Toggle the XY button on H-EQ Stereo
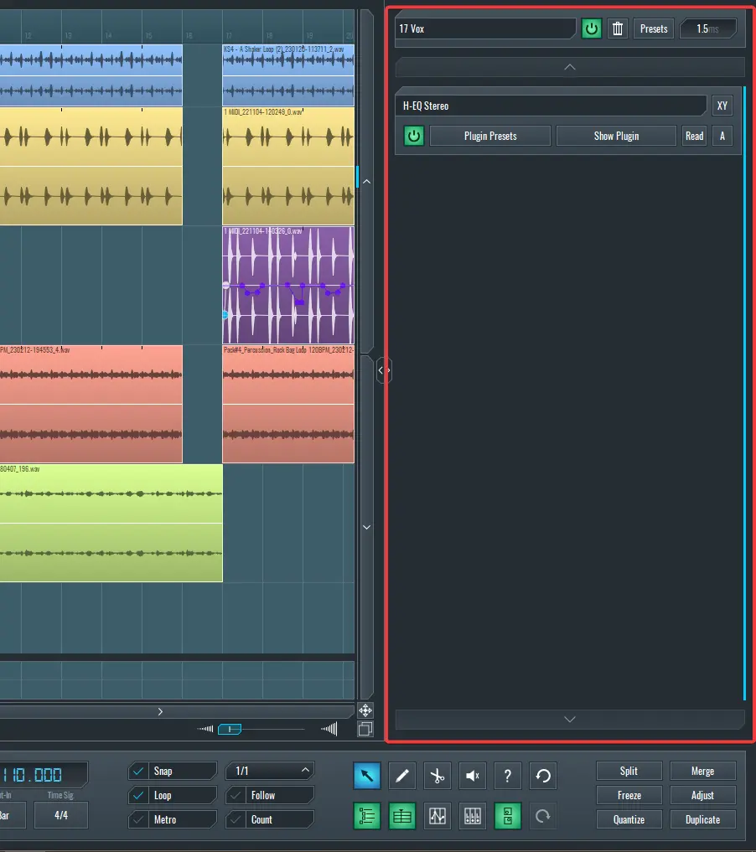756x852 pixels. (x=722, y=106)
